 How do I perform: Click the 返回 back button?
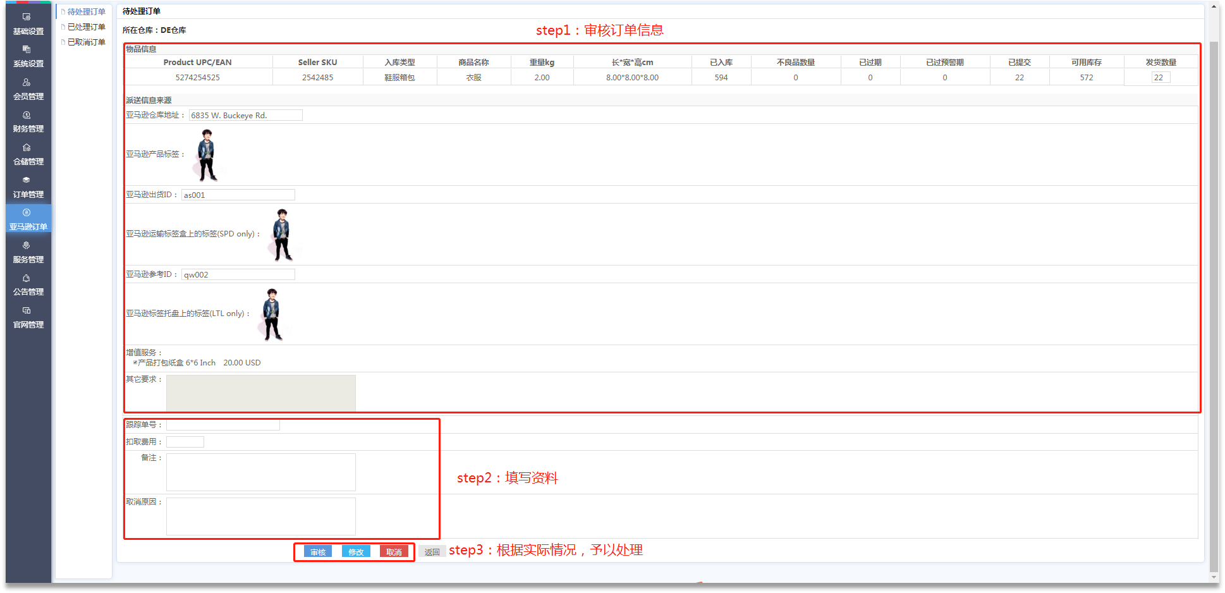coord(432,552)
